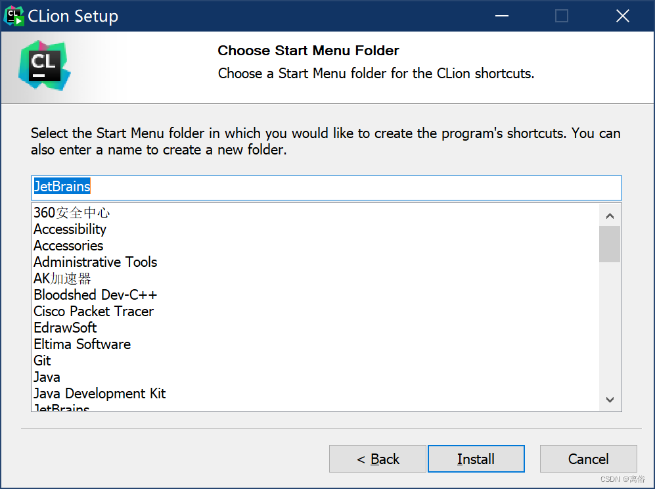Click the JetBrains folder name field
The width and height of the screenshot is (655, 489).
(327, 188)
